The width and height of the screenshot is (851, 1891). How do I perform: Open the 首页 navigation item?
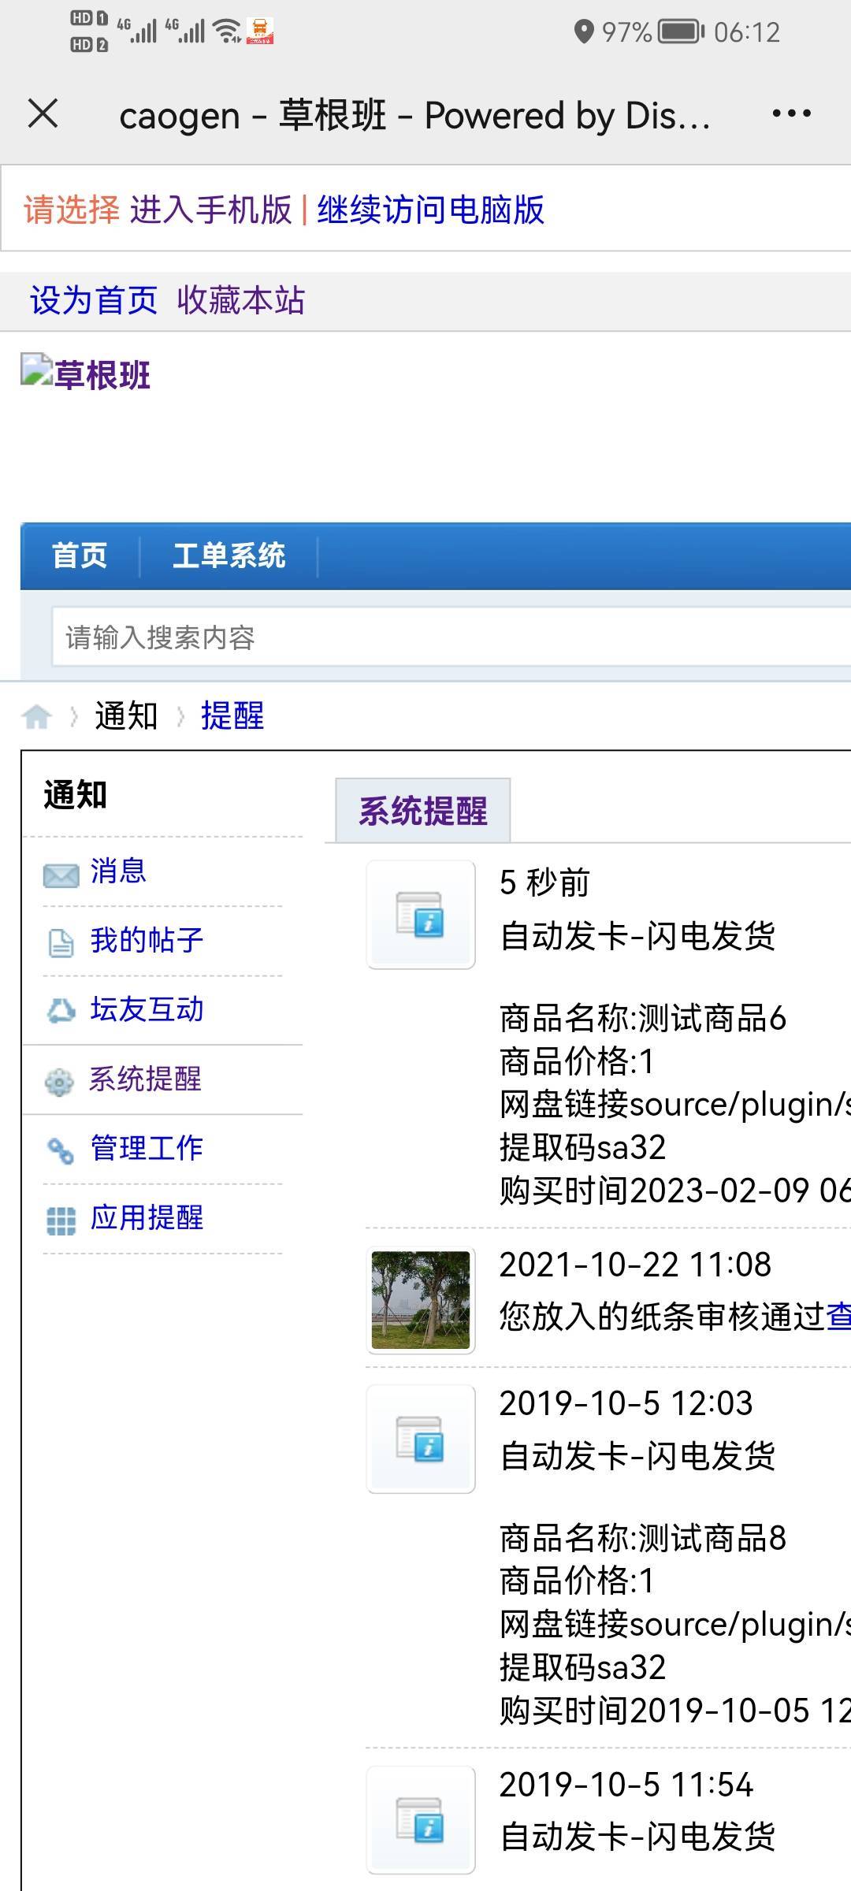click(x=80, y=555)
